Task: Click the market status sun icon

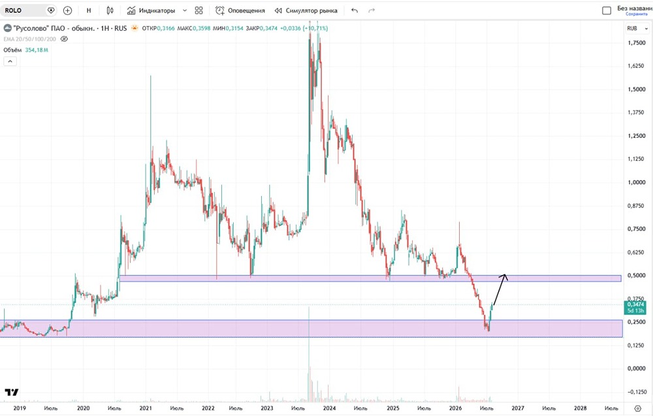Action: (x=135, y=28)
